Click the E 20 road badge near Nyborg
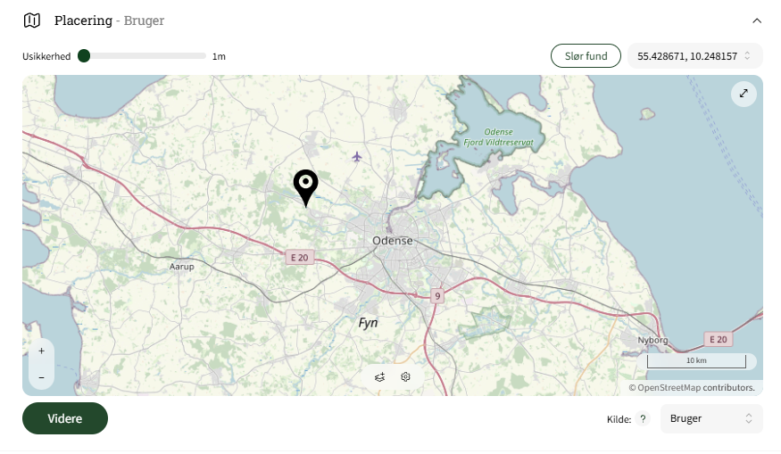This screenshot has height=454, width=781. (718, 339)
